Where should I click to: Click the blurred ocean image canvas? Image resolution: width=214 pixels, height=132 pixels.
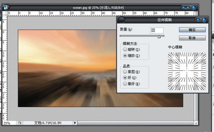pyautogui.click(x=67, y=68)
